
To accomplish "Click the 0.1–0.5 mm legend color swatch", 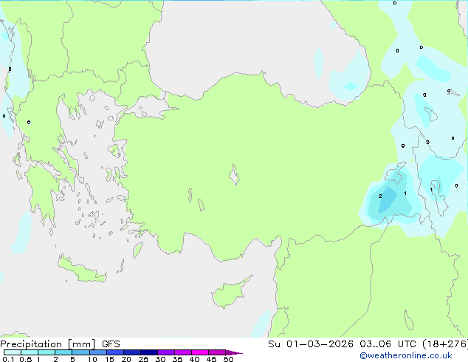I will 13,352.
